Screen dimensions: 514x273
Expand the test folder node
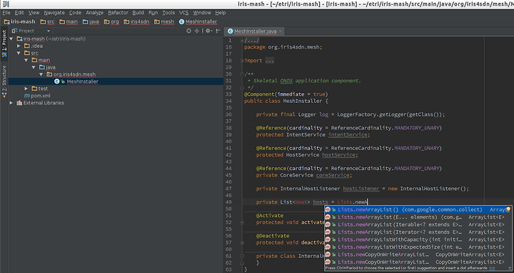tap(26, 89)
